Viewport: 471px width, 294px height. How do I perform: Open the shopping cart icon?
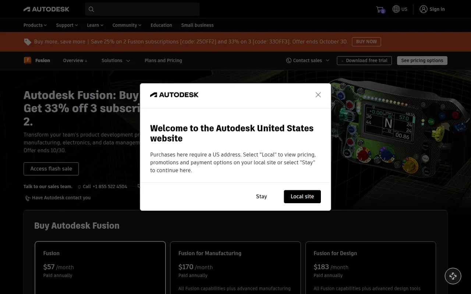tap(380, 9)
